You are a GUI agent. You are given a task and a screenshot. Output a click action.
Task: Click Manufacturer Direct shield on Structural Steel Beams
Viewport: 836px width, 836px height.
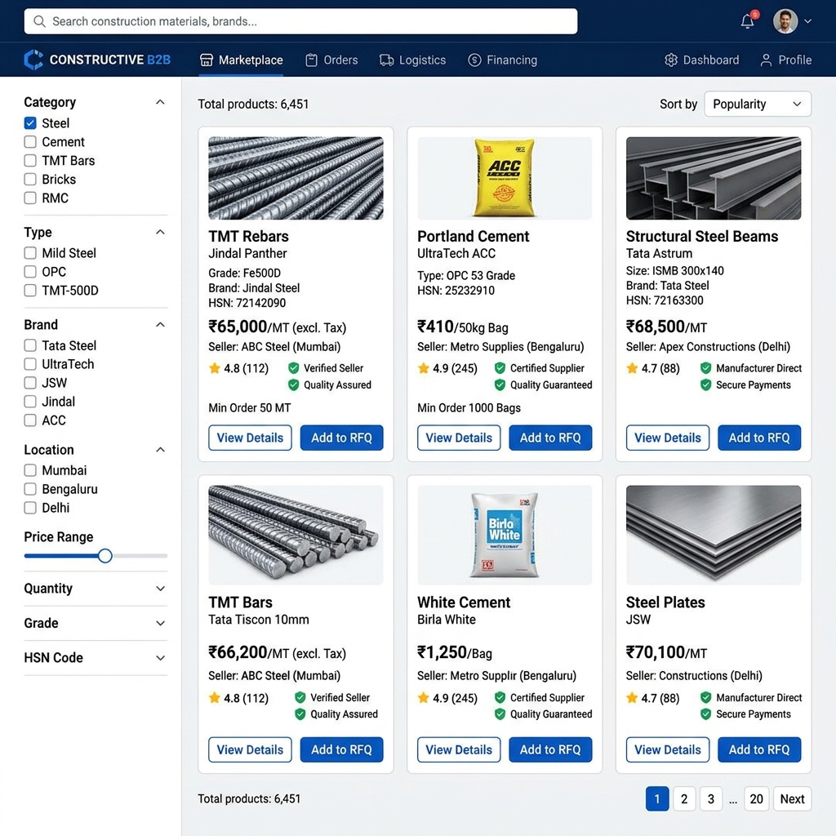(x=706, y=368)
